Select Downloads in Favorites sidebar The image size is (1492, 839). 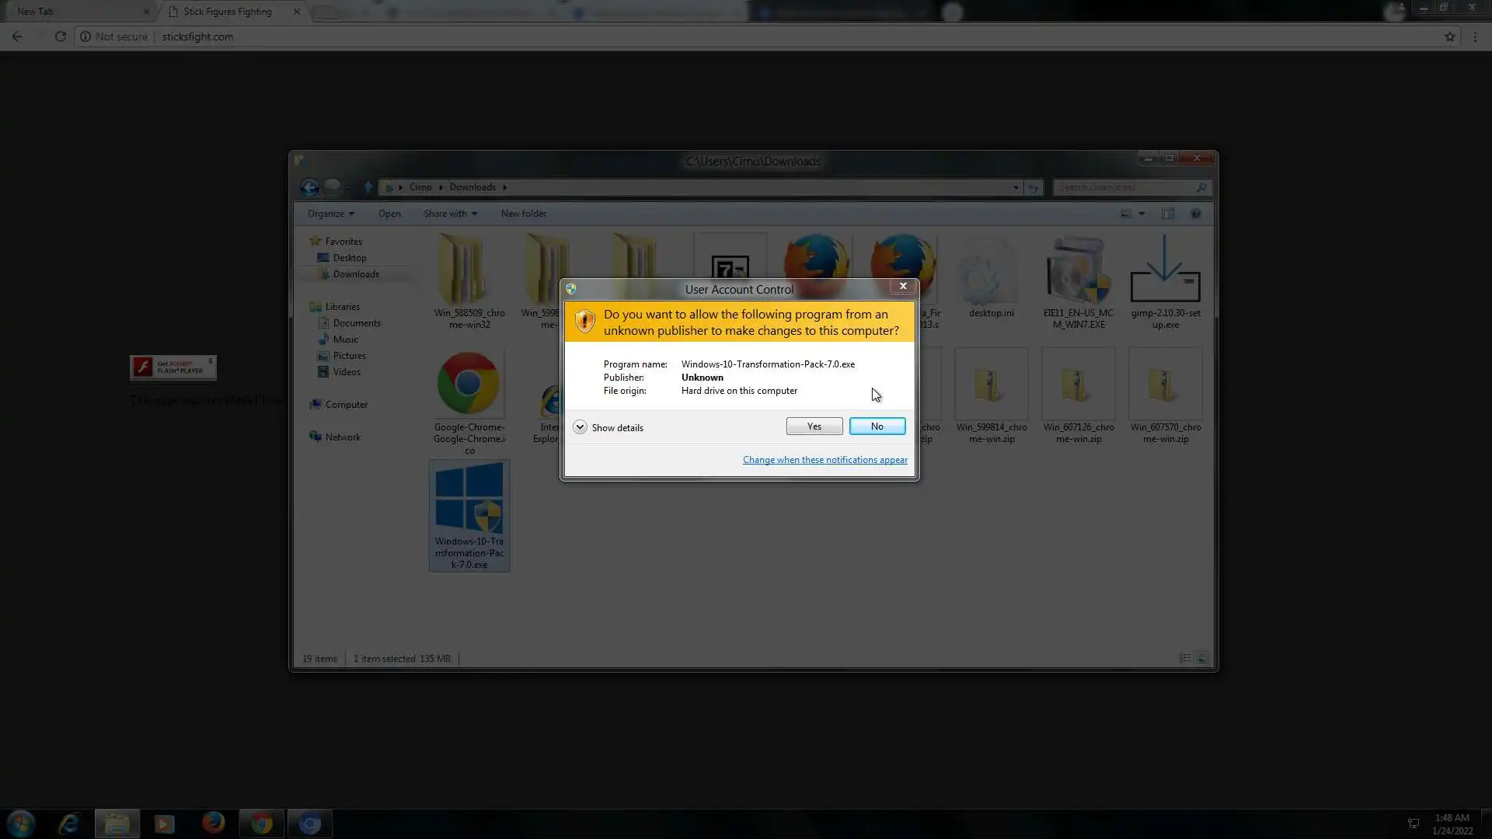pos(355,274)
